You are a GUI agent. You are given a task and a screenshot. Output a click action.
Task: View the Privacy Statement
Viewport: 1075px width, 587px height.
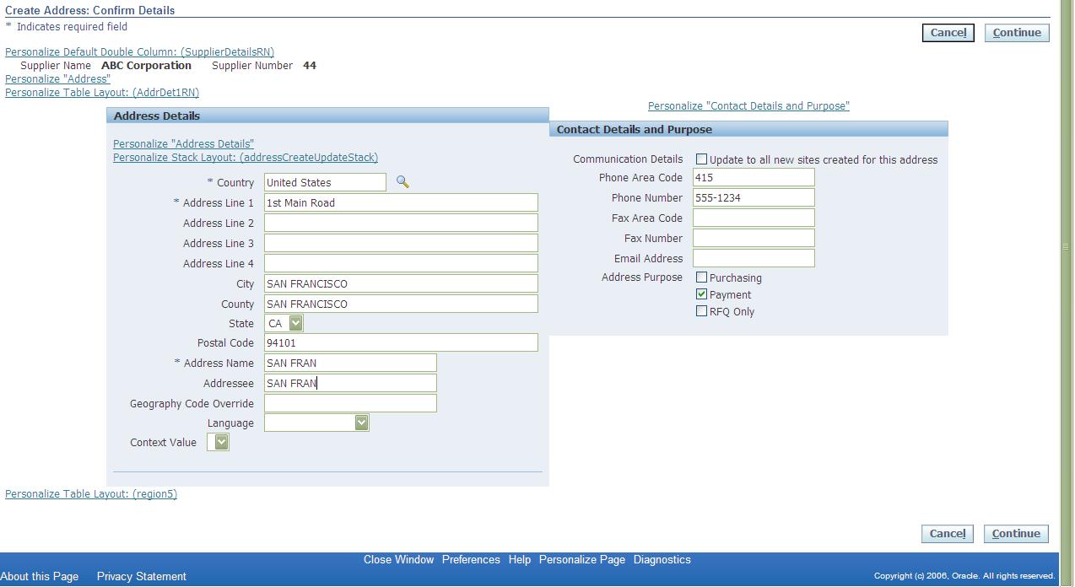point(141,576)
